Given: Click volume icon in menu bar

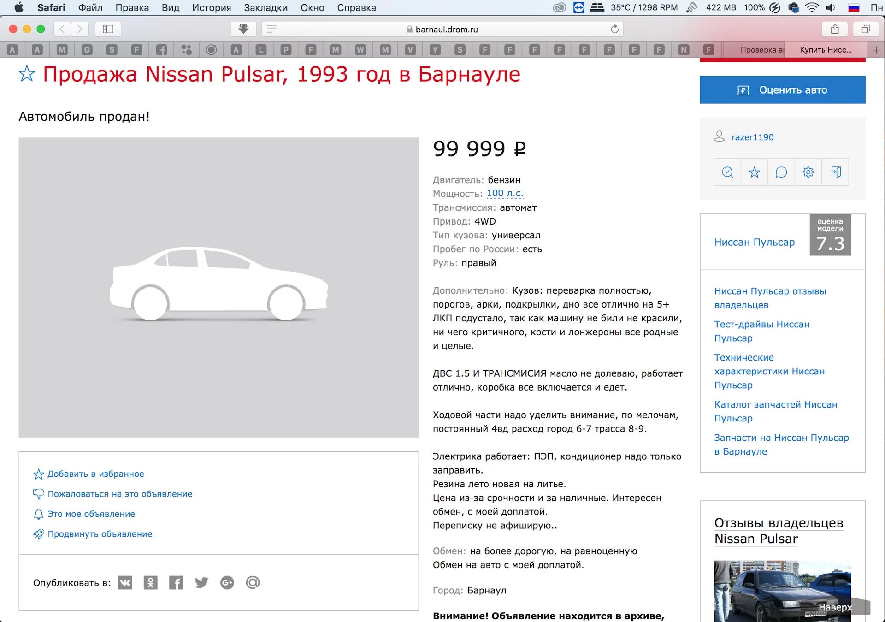Looking at the screenshot, I should point(831,7).
